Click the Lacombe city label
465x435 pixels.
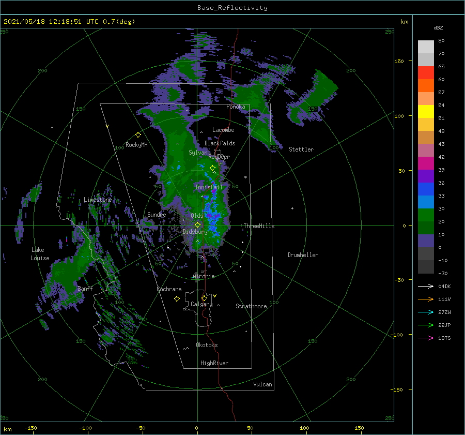[223, 130]
